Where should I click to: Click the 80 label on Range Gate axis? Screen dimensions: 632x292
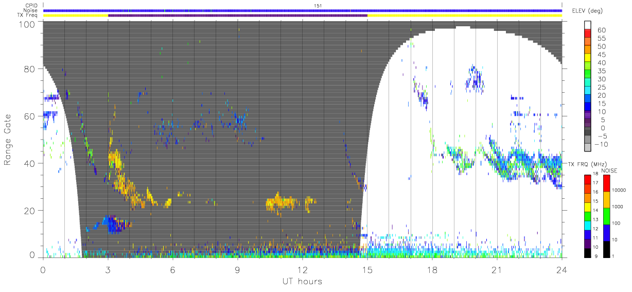click(30, 69)
